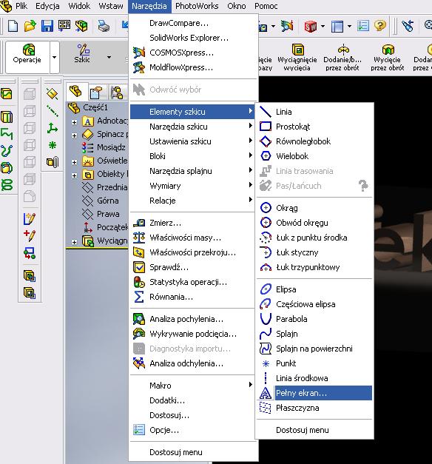Select Splajn entry
This screenshot has height=464, width=432.
(314, 334)
